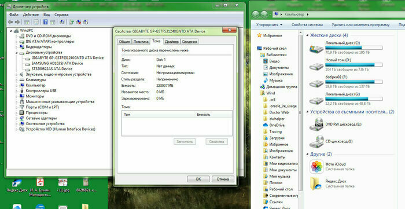The width and height of the screenshot is (405, 209).
Task: Select the Порты (COM и LPT) node
Action: point(42,107)
